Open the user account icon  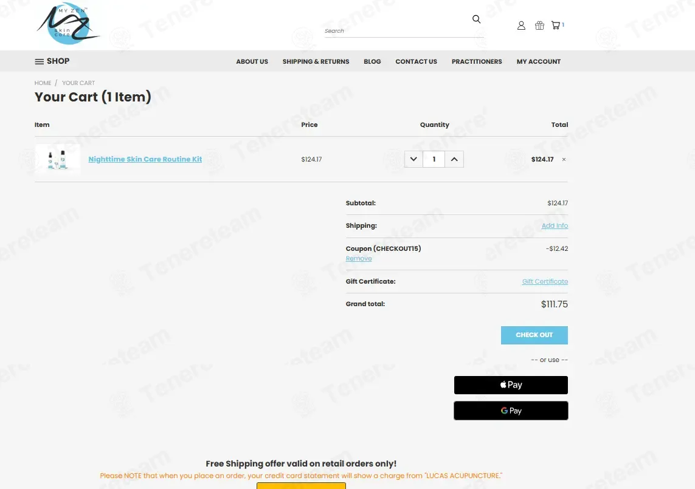[521, 26]
